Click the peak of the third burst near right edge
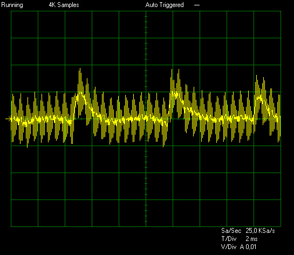 256,75
